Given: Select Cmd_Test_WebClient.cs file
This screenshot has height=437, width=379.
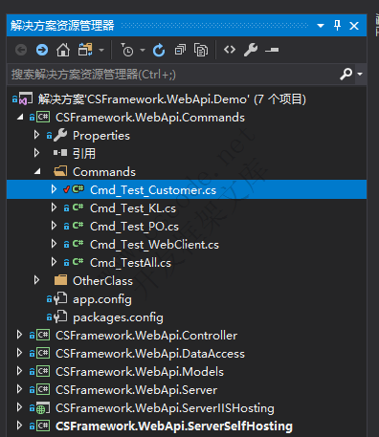Looking at the screenshot, I should point(154,245).
